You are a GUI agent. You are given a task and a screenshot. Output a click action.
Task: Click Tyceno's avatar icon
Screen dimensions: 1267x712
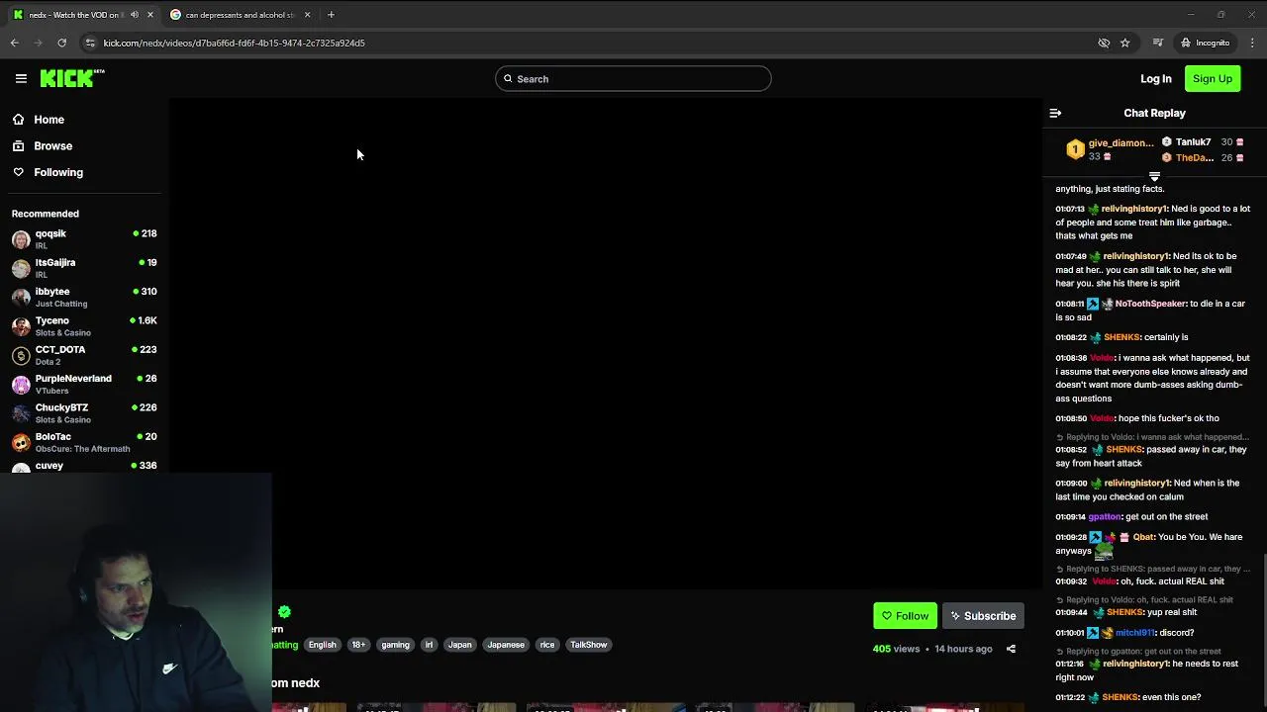coord(21,326)
